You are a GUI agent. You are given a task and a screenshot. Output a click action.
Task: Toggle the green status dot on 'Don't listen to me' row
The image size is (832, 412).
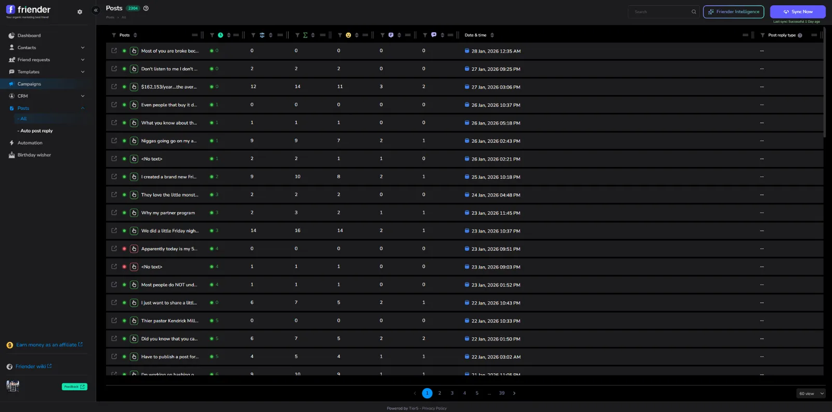pos(124,69)
